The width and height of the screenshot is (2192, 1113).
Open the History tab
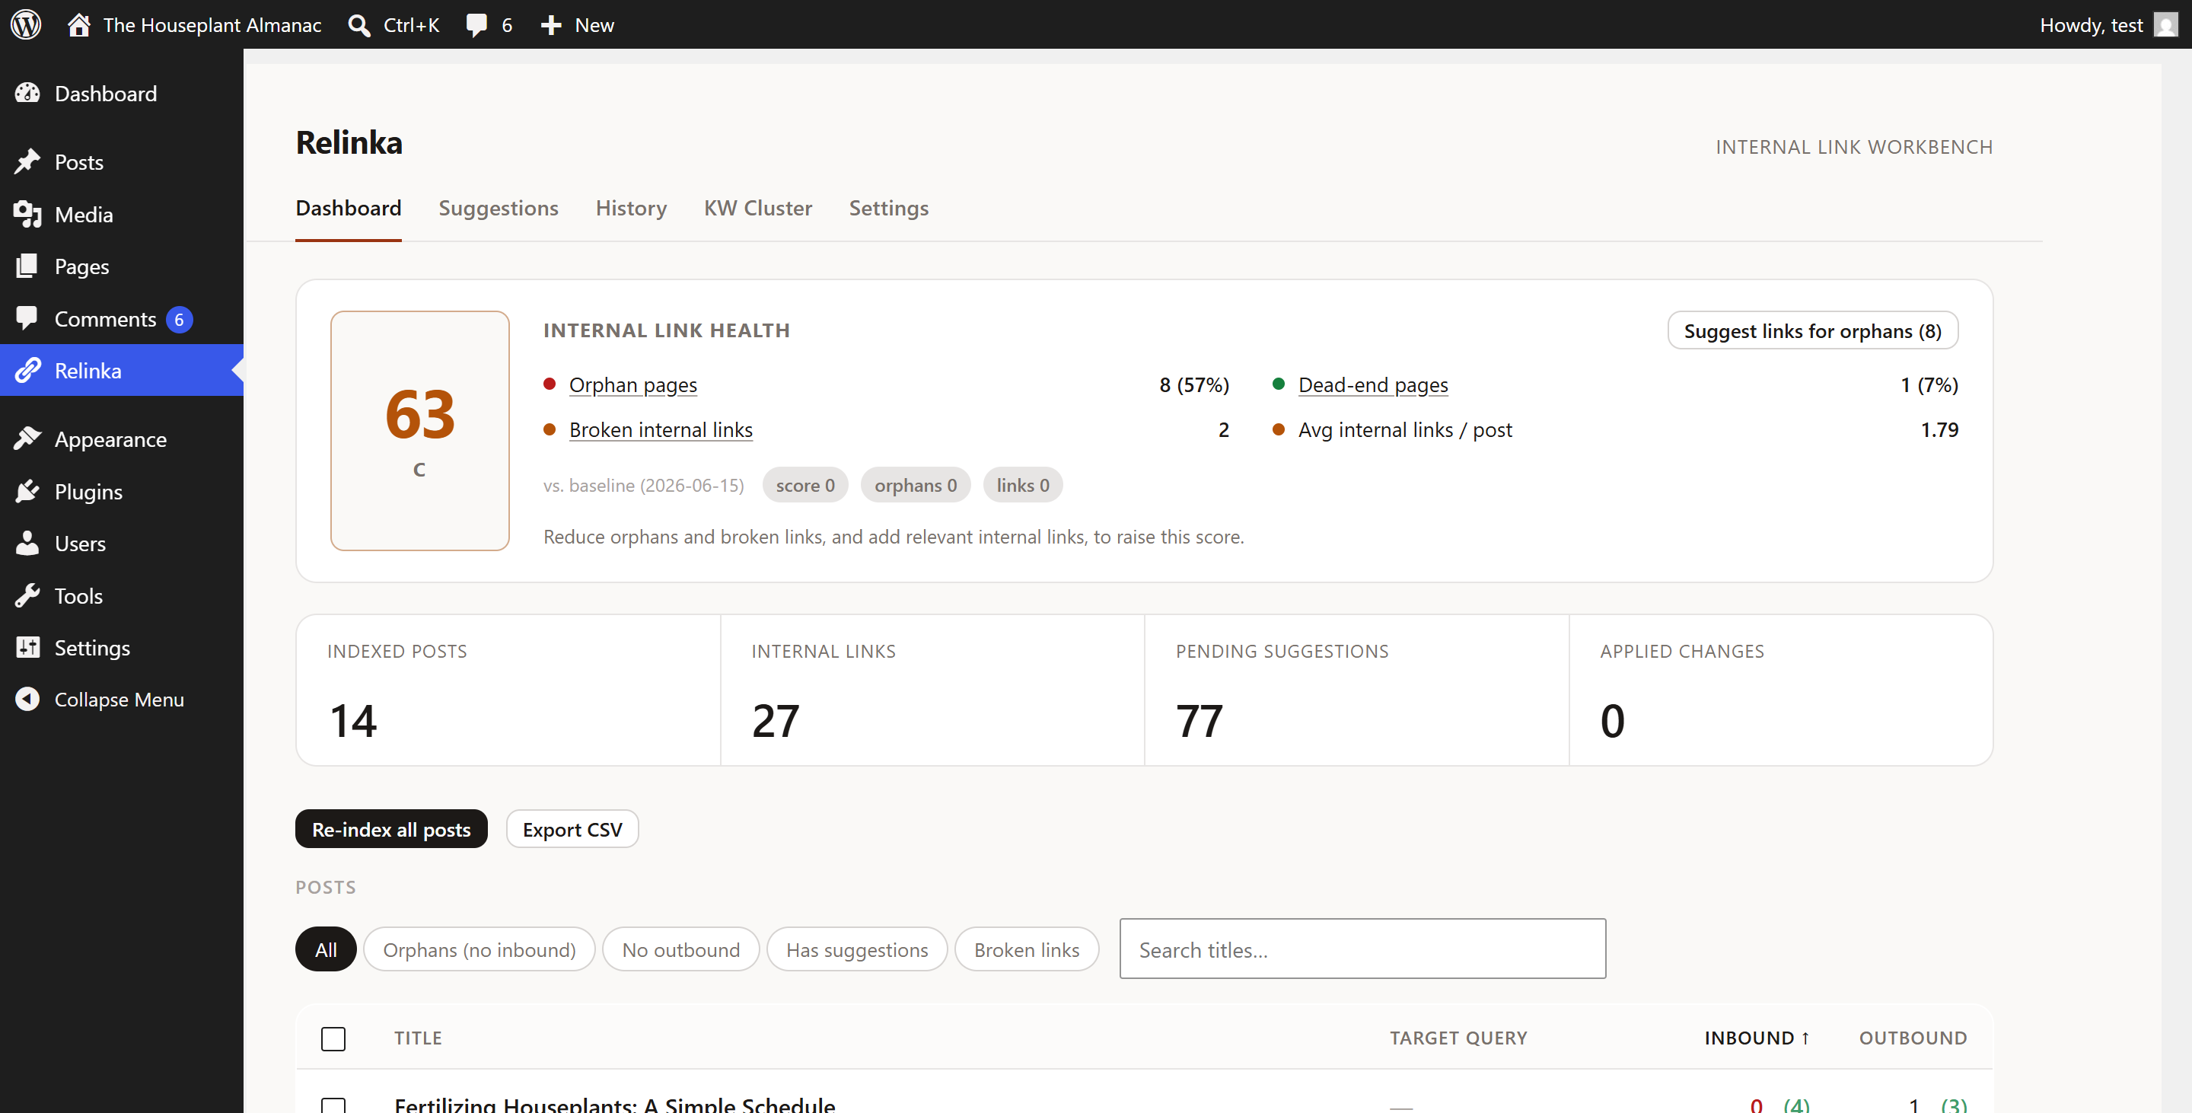(x=632, y=209)
